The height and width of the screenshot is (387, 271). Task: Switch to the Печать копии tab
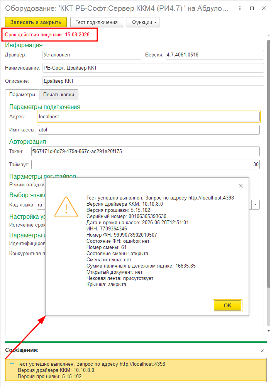point(59,95)
